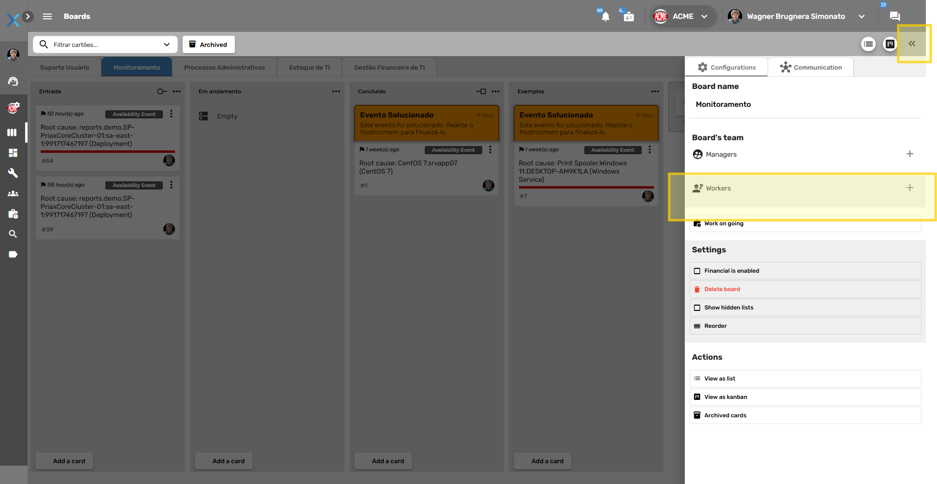Image resolution: width=937 pixels, height=484 pixels.
Task: Click the red Delete board button
Action: pyautogui.click(x=722, y=290)
